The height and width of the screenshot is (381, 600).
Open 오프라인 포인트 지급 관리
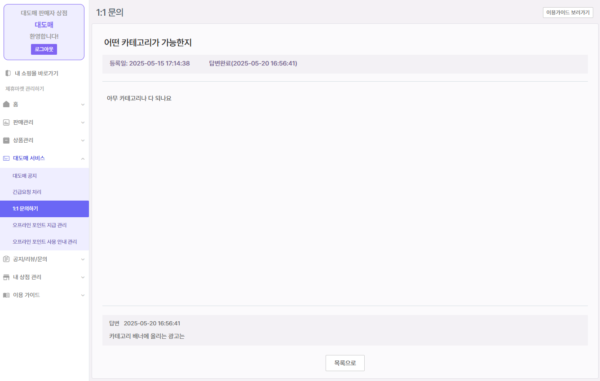point(40,225)
